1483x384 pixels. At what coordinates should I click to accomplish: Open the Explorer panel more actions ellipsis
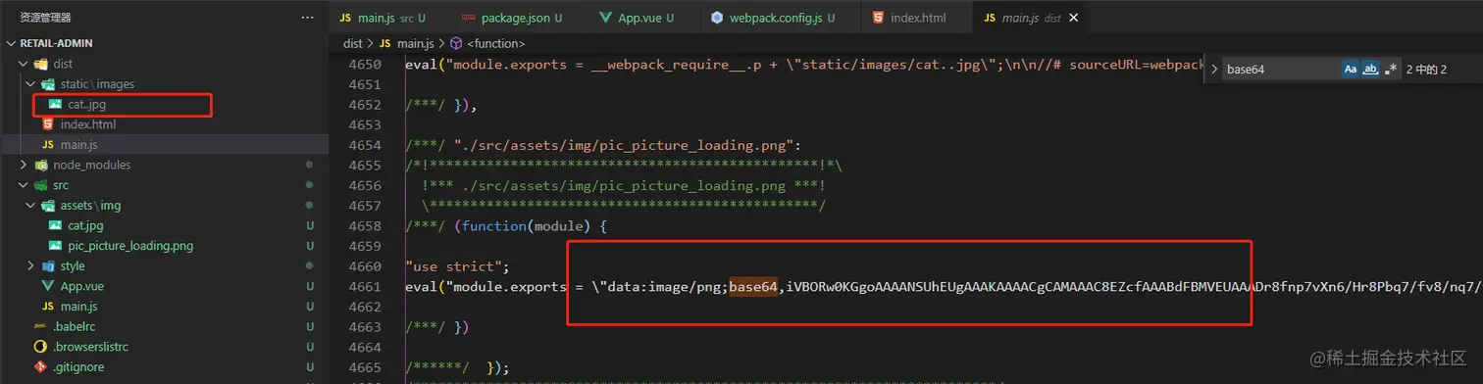(x=308, y=18)
